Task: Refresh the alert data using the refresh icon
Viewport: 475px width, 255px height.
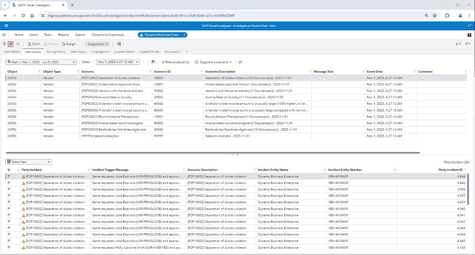Action: 4,44
